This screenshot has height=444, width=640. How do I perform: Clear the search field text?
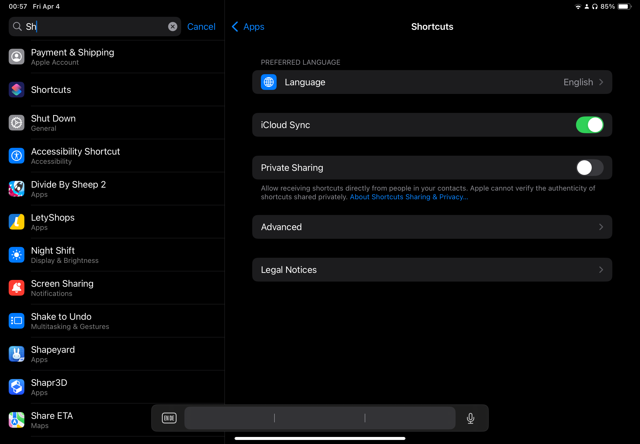[172, 27]
